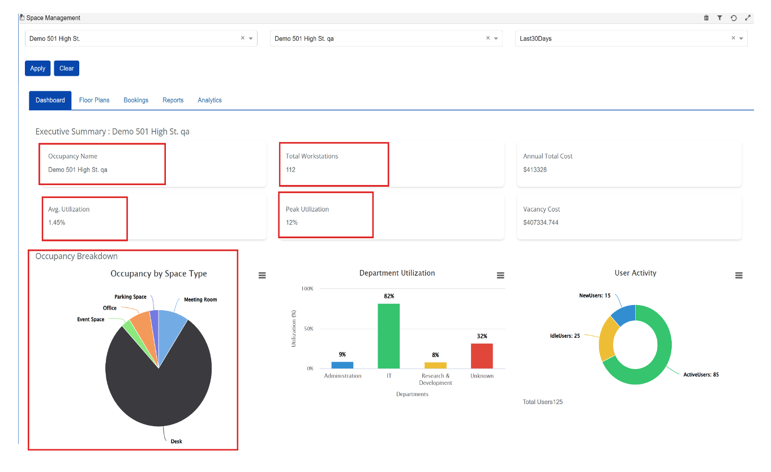Clear the Last30Days selection with X
The width and height of the screenshot is (771, 472).
(x=733, y=38)
